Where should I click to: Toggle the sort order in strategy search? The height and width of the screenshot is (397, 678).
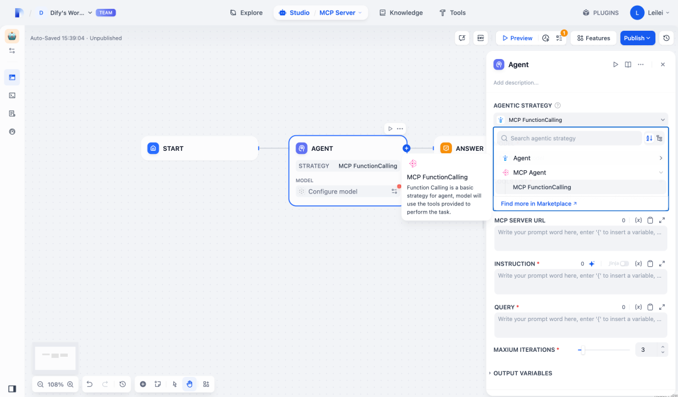click(x=649, y=138)
